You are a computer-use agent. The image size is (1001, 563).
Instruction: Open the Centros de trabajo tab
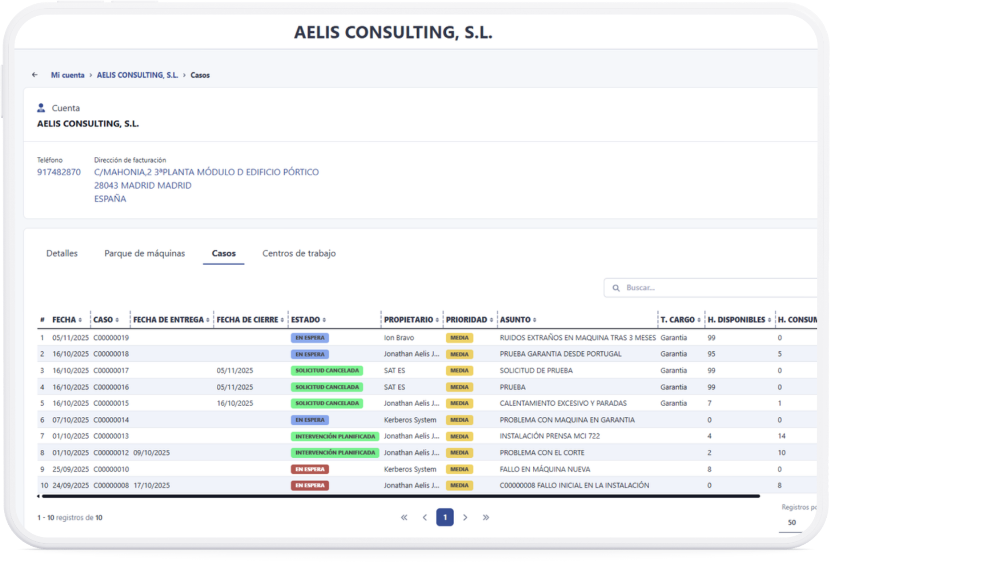[x=299, y=253]
